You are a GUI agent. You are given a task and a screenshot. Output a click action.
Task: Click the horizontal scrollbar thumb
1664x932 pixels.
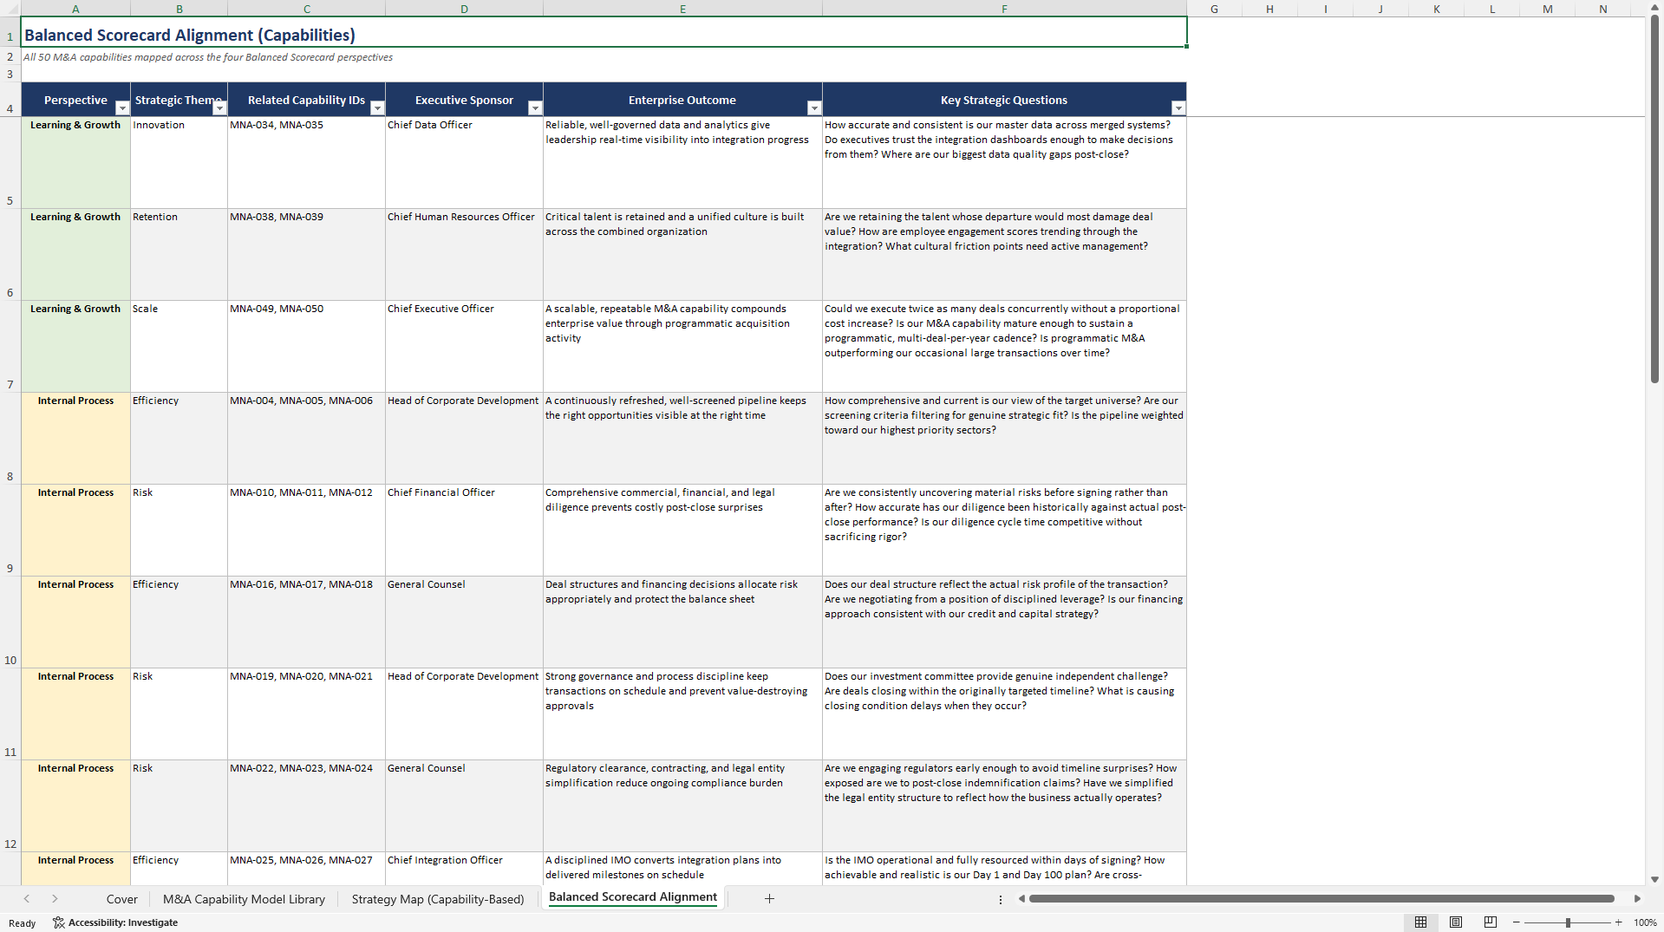(1321, 899)
